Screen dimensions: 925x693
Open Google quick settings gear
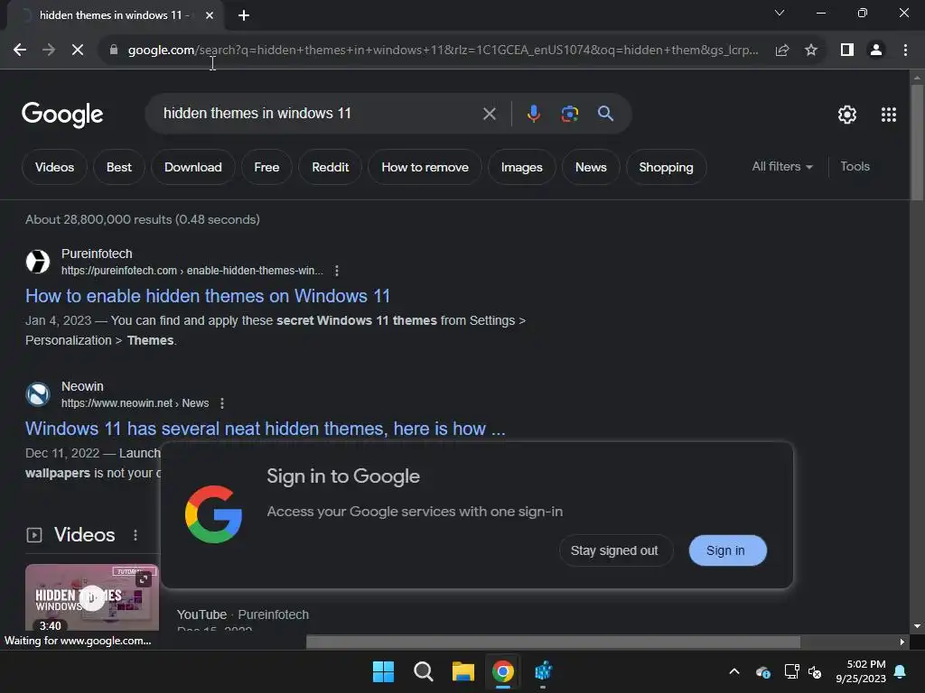847,115
